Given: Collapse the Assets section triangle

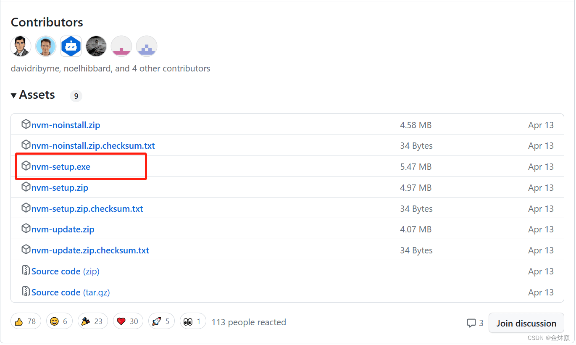Looking at the screenshot, I should [x=14, y=96].
